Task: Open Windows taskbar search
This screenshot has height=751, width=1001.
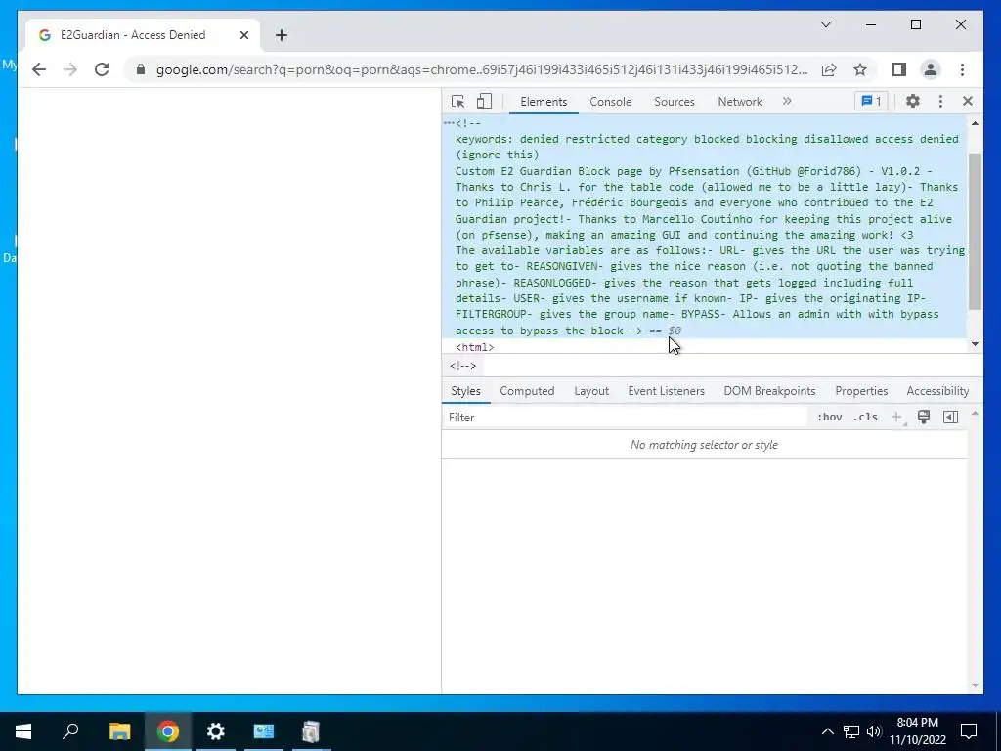Action: [x=70, y=731]
